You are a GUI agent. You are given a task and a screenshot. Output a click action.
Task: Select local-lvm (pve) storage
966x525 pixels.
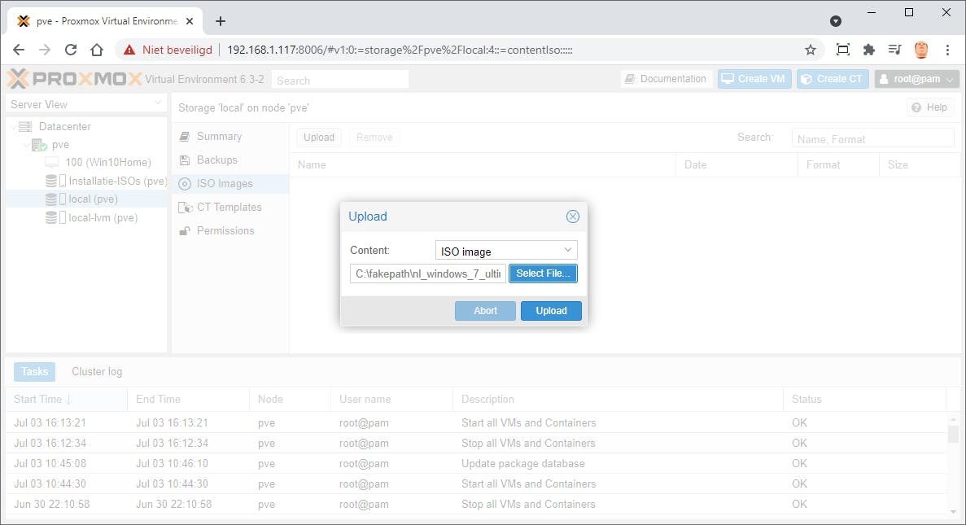(95, 217)
